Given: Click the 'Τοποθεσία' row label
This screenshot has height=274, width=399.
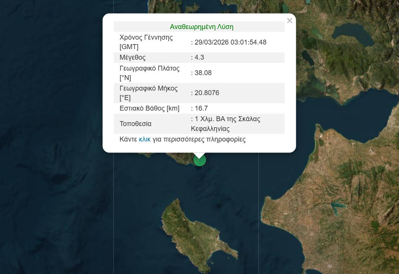Looking at the screenshot, I should (136, 124).
